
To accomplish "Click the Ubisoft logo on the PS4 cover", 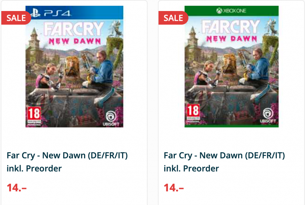I will (x=111, y=117).
